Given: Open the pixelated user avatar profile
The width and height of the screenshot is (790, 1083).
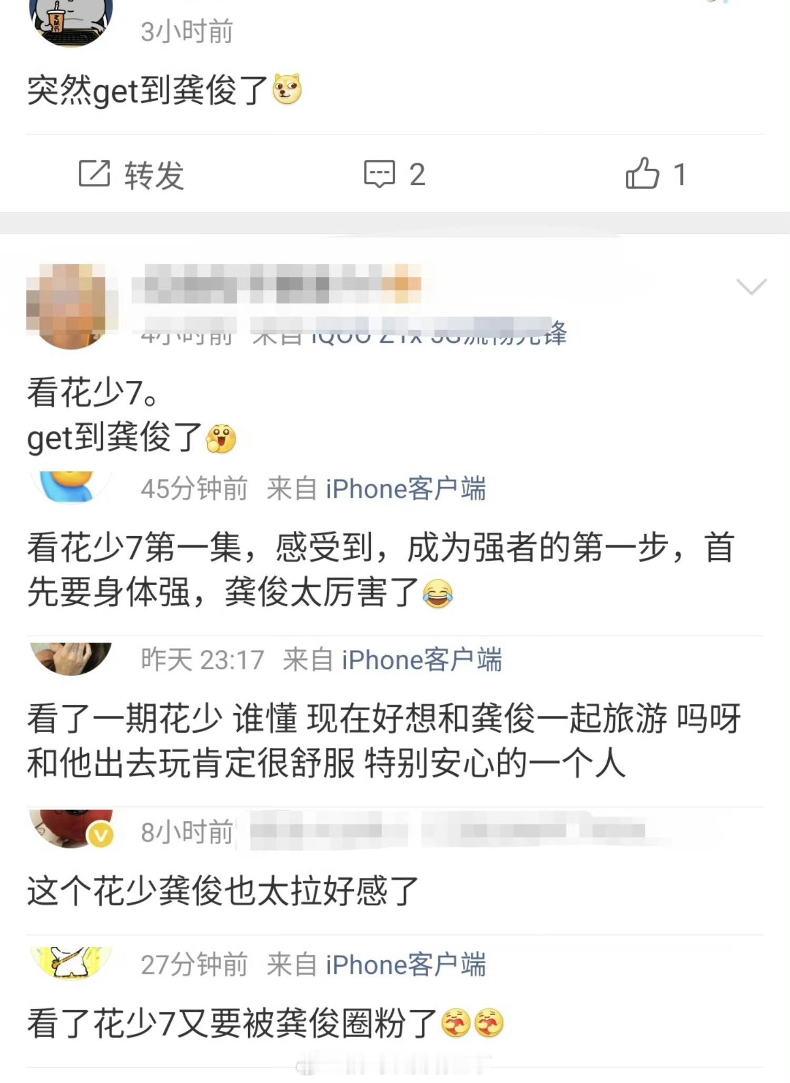Looking at the screenshot, I should [x=71, y=306].
